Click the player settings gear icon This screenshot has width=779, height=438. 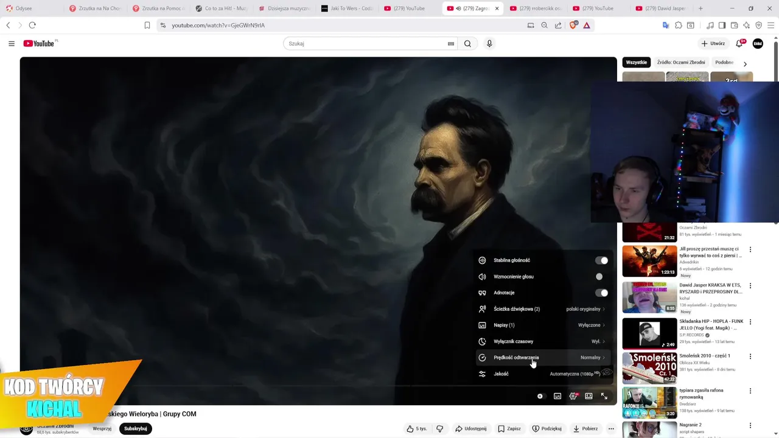pos(573,396)
